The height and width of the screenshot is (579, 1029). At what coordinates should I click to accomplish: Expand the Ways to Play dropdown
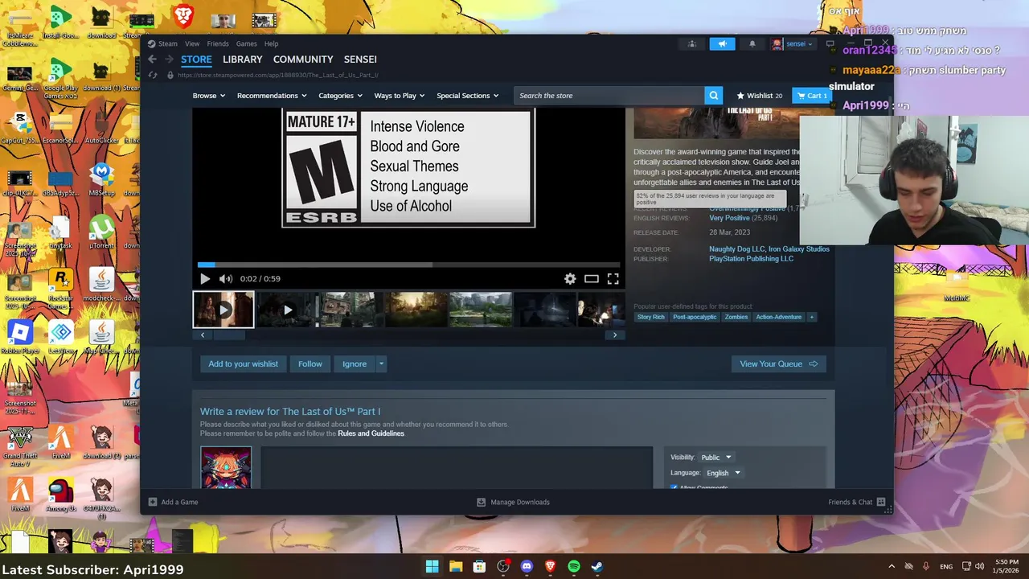point(400,96)
